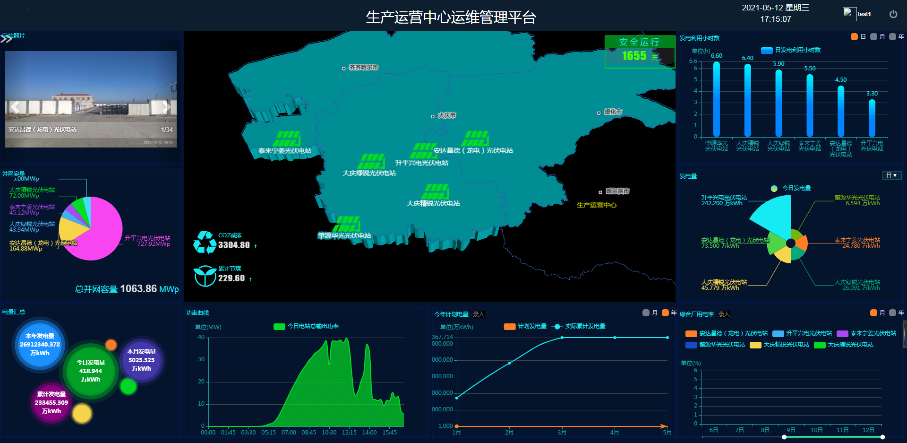Select 月 in 发电利用小时数 panel

pos(873,37)
